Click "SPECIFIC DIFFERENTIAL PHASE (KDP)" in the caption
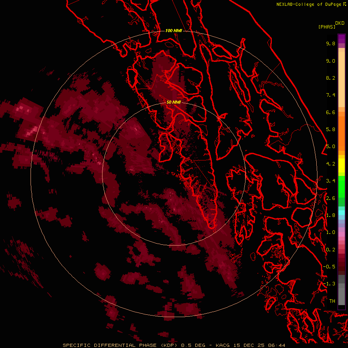The width and height of the screenshot is (348, 348). pyautogui.click(x=119, y=345)
